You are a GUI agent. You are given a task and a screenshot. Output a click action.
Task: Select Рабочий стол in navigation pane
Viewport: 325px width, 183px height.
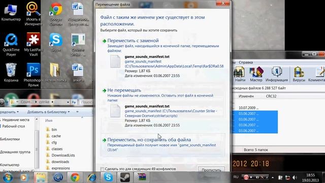pyautogui.click(x=13, y=126)
